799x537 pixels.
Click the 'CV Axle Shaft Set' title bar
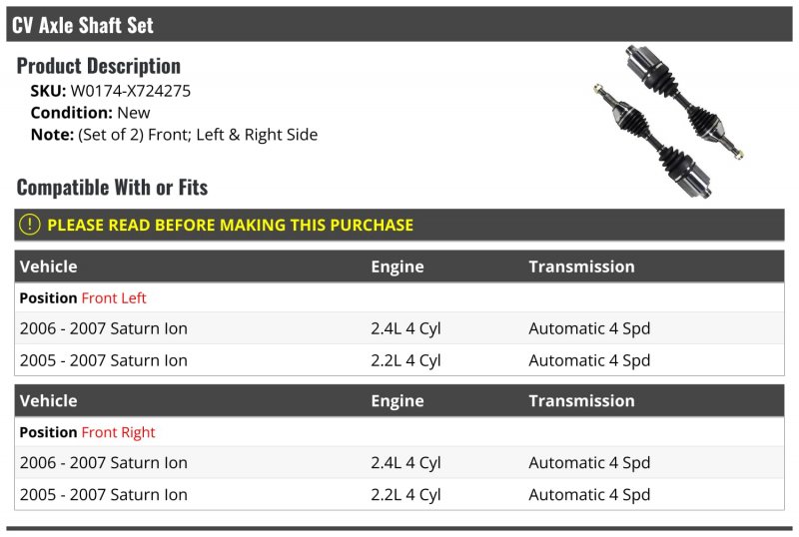click(83, 25)
